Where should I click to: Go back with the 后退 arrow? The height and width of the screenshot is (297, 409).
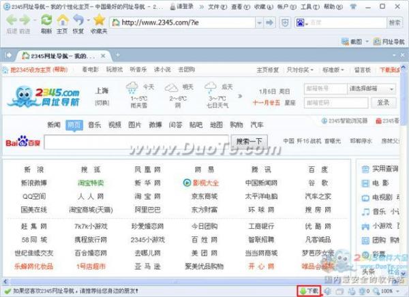coord(12,20)
